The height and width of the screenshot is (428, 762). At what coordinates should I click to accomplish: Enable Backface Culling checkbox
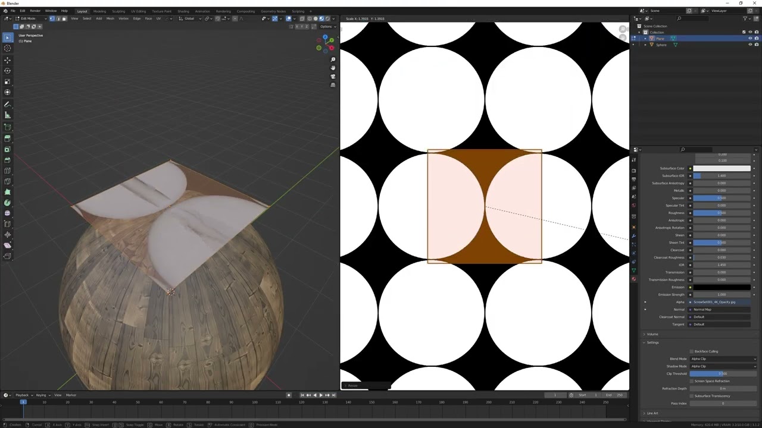pos(691,351)
